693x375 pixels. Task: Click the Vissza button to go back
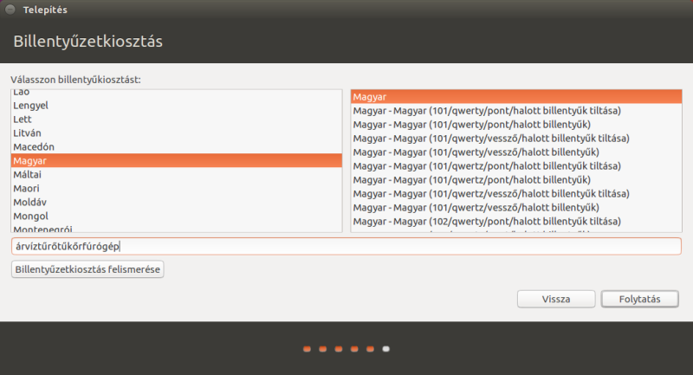(555, 299)
